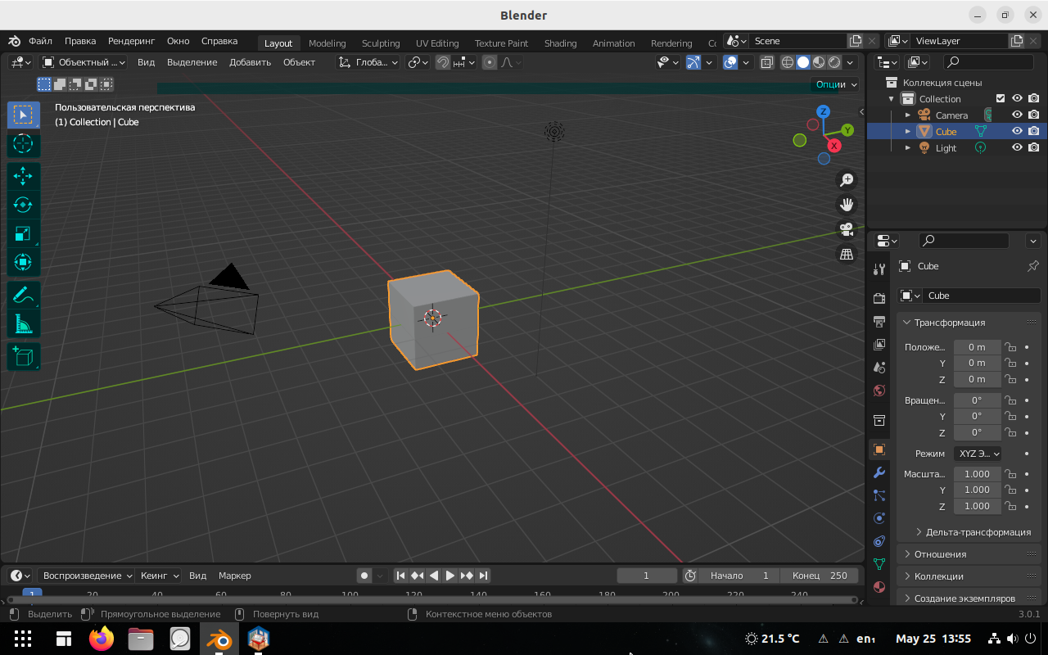1048x655 pixels.
Task: Disable Cube in renders via camera icon
Action: (1034, 131)
